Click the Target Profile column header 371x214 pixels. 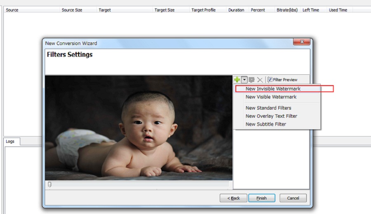208,10
